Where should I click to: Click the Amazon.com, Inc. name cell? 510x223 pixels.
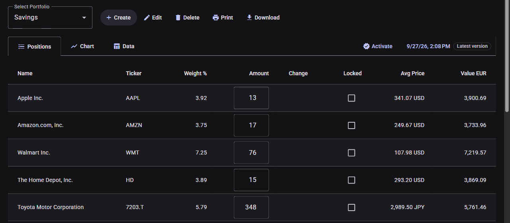click(x=41, y=125)
